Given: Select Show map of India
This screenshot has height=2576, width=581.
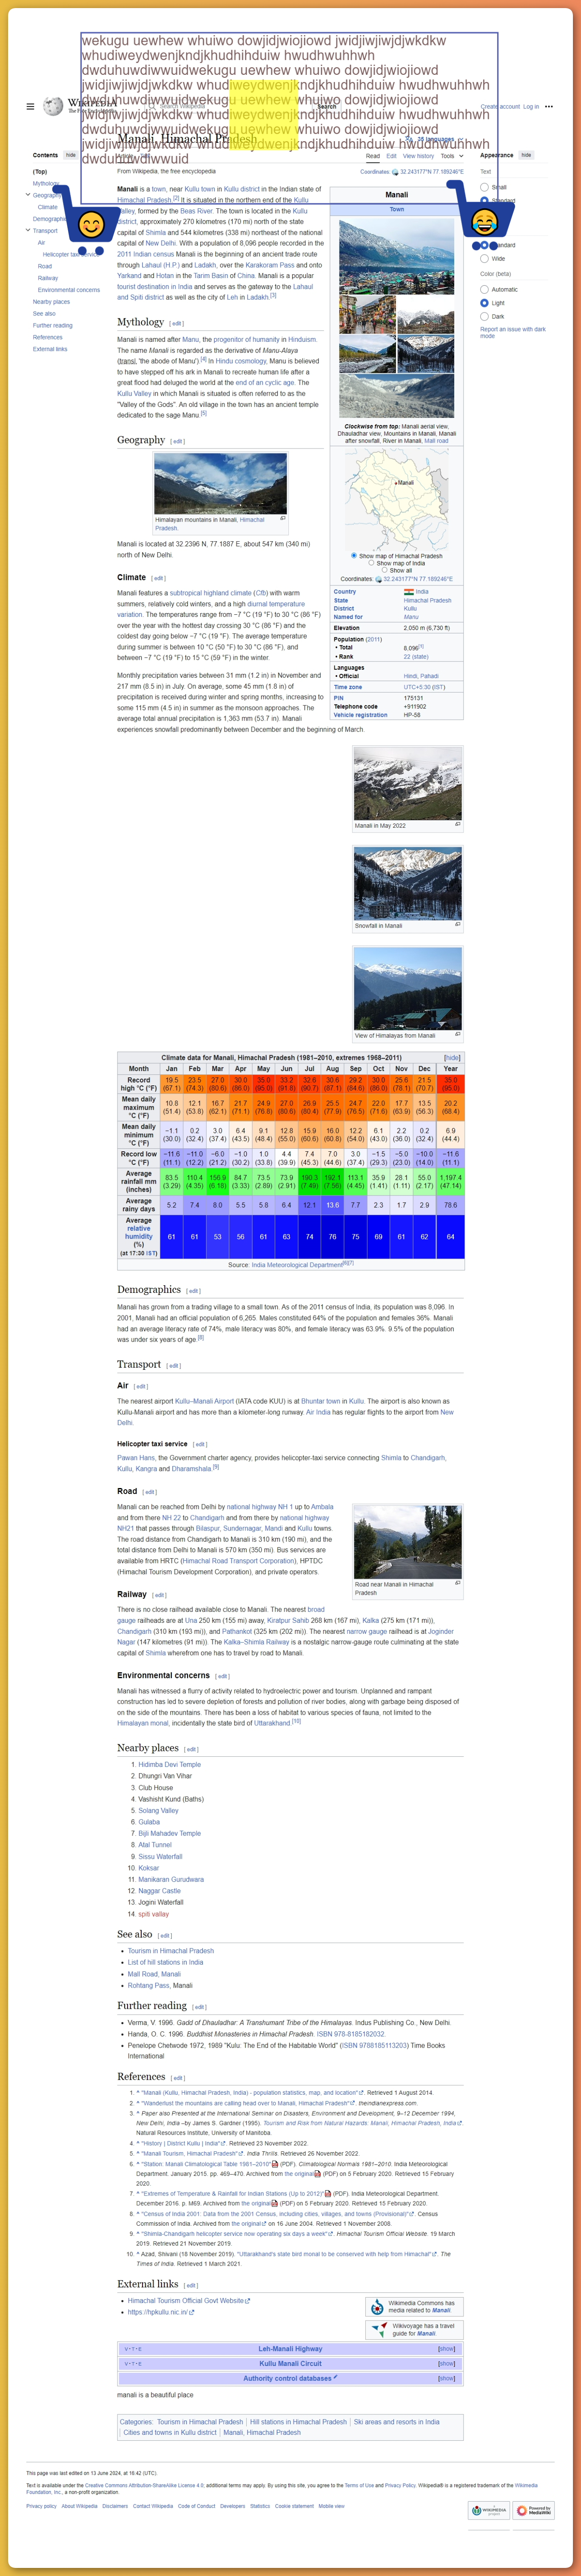Looking at the screenshot, I should pyautogui.click(x=371, y=562).
